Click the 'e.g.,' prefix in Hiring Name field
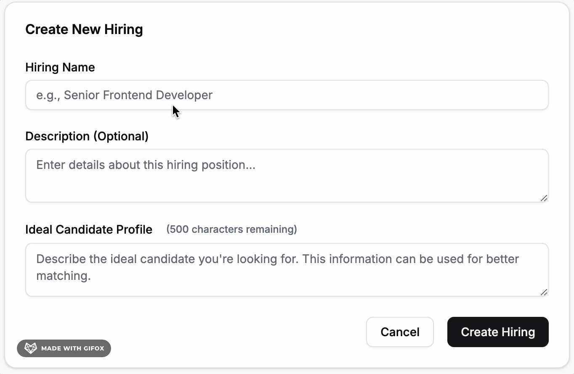The image size is (574, 374). point(48,95)
